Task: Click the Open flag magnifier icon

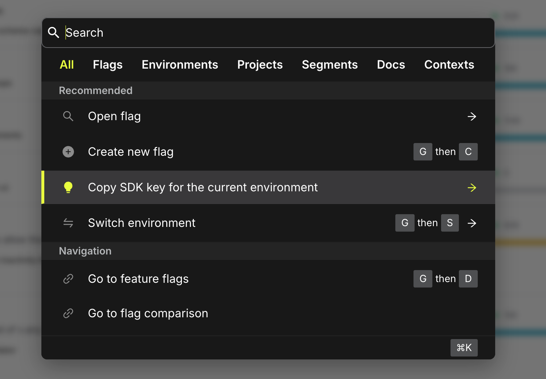Action: click(x=68, y=116)
